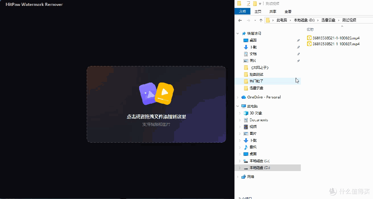Image resolution: width=373 pixels, height=199 pixels.
Task: Select OneDrive - Personal cloud item
Action: [261, 97]
